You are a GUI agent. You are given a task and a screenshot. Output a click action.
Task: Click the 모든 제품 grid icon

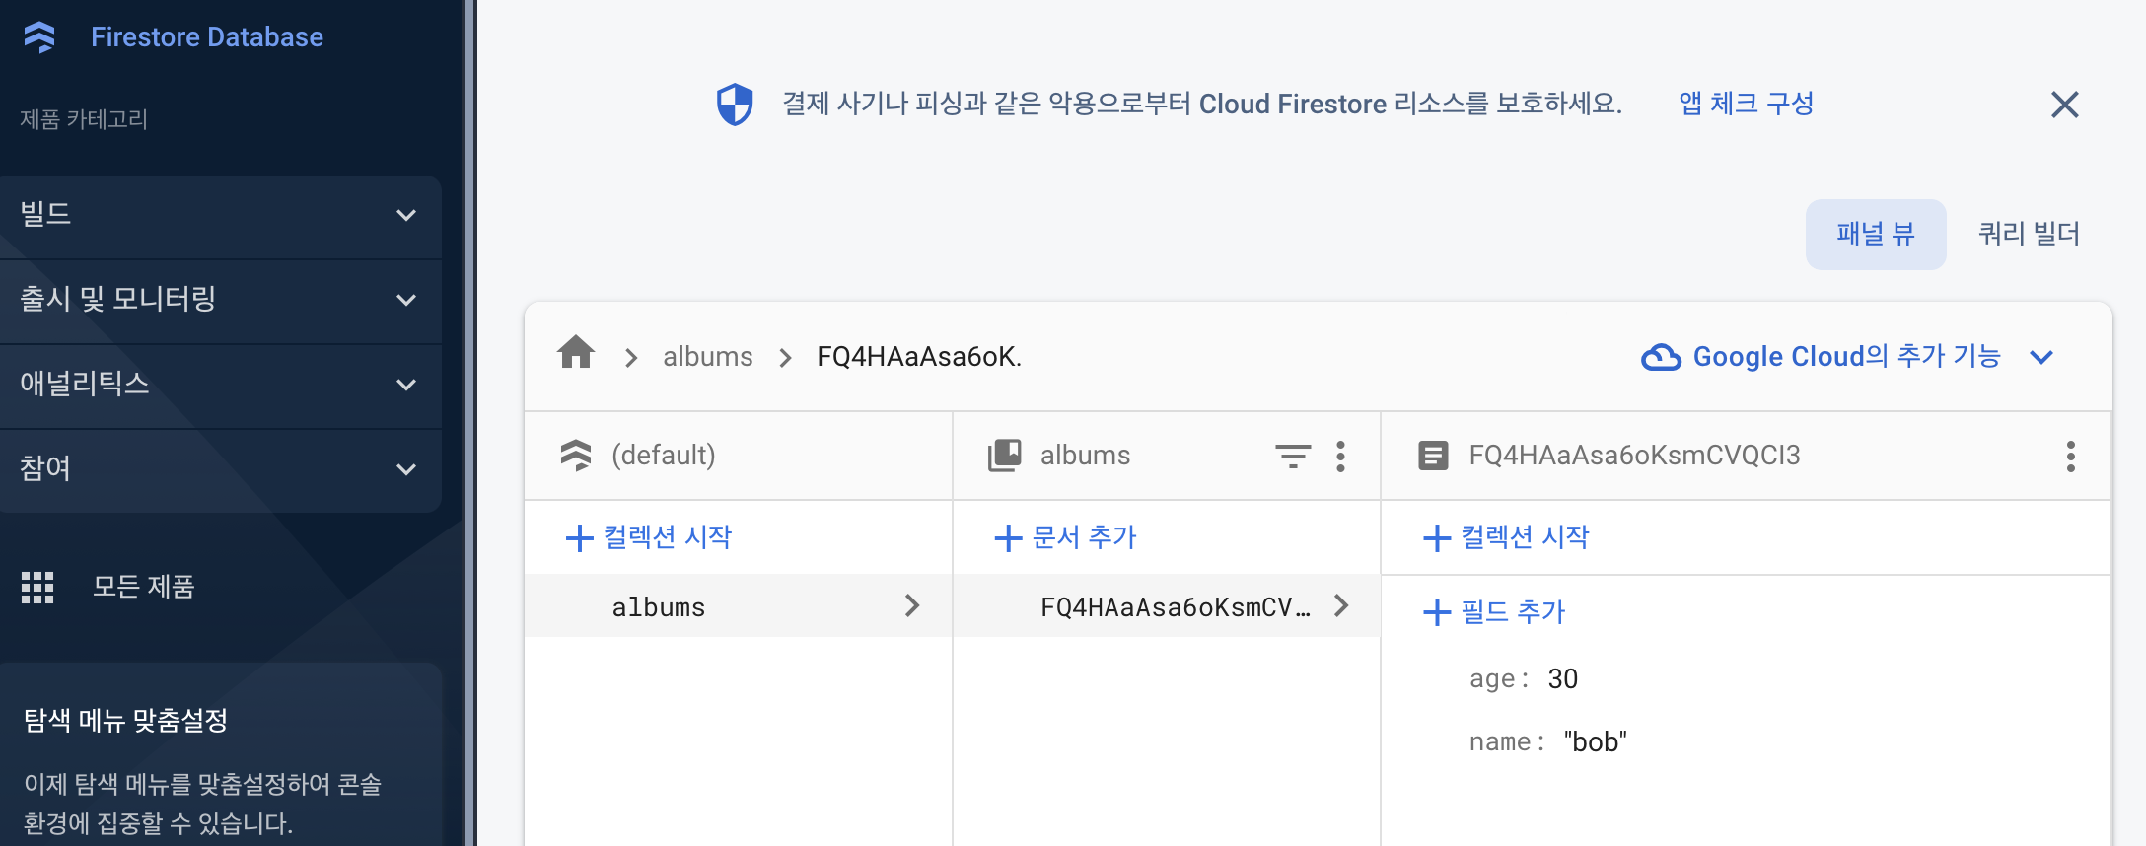(37, 587)
